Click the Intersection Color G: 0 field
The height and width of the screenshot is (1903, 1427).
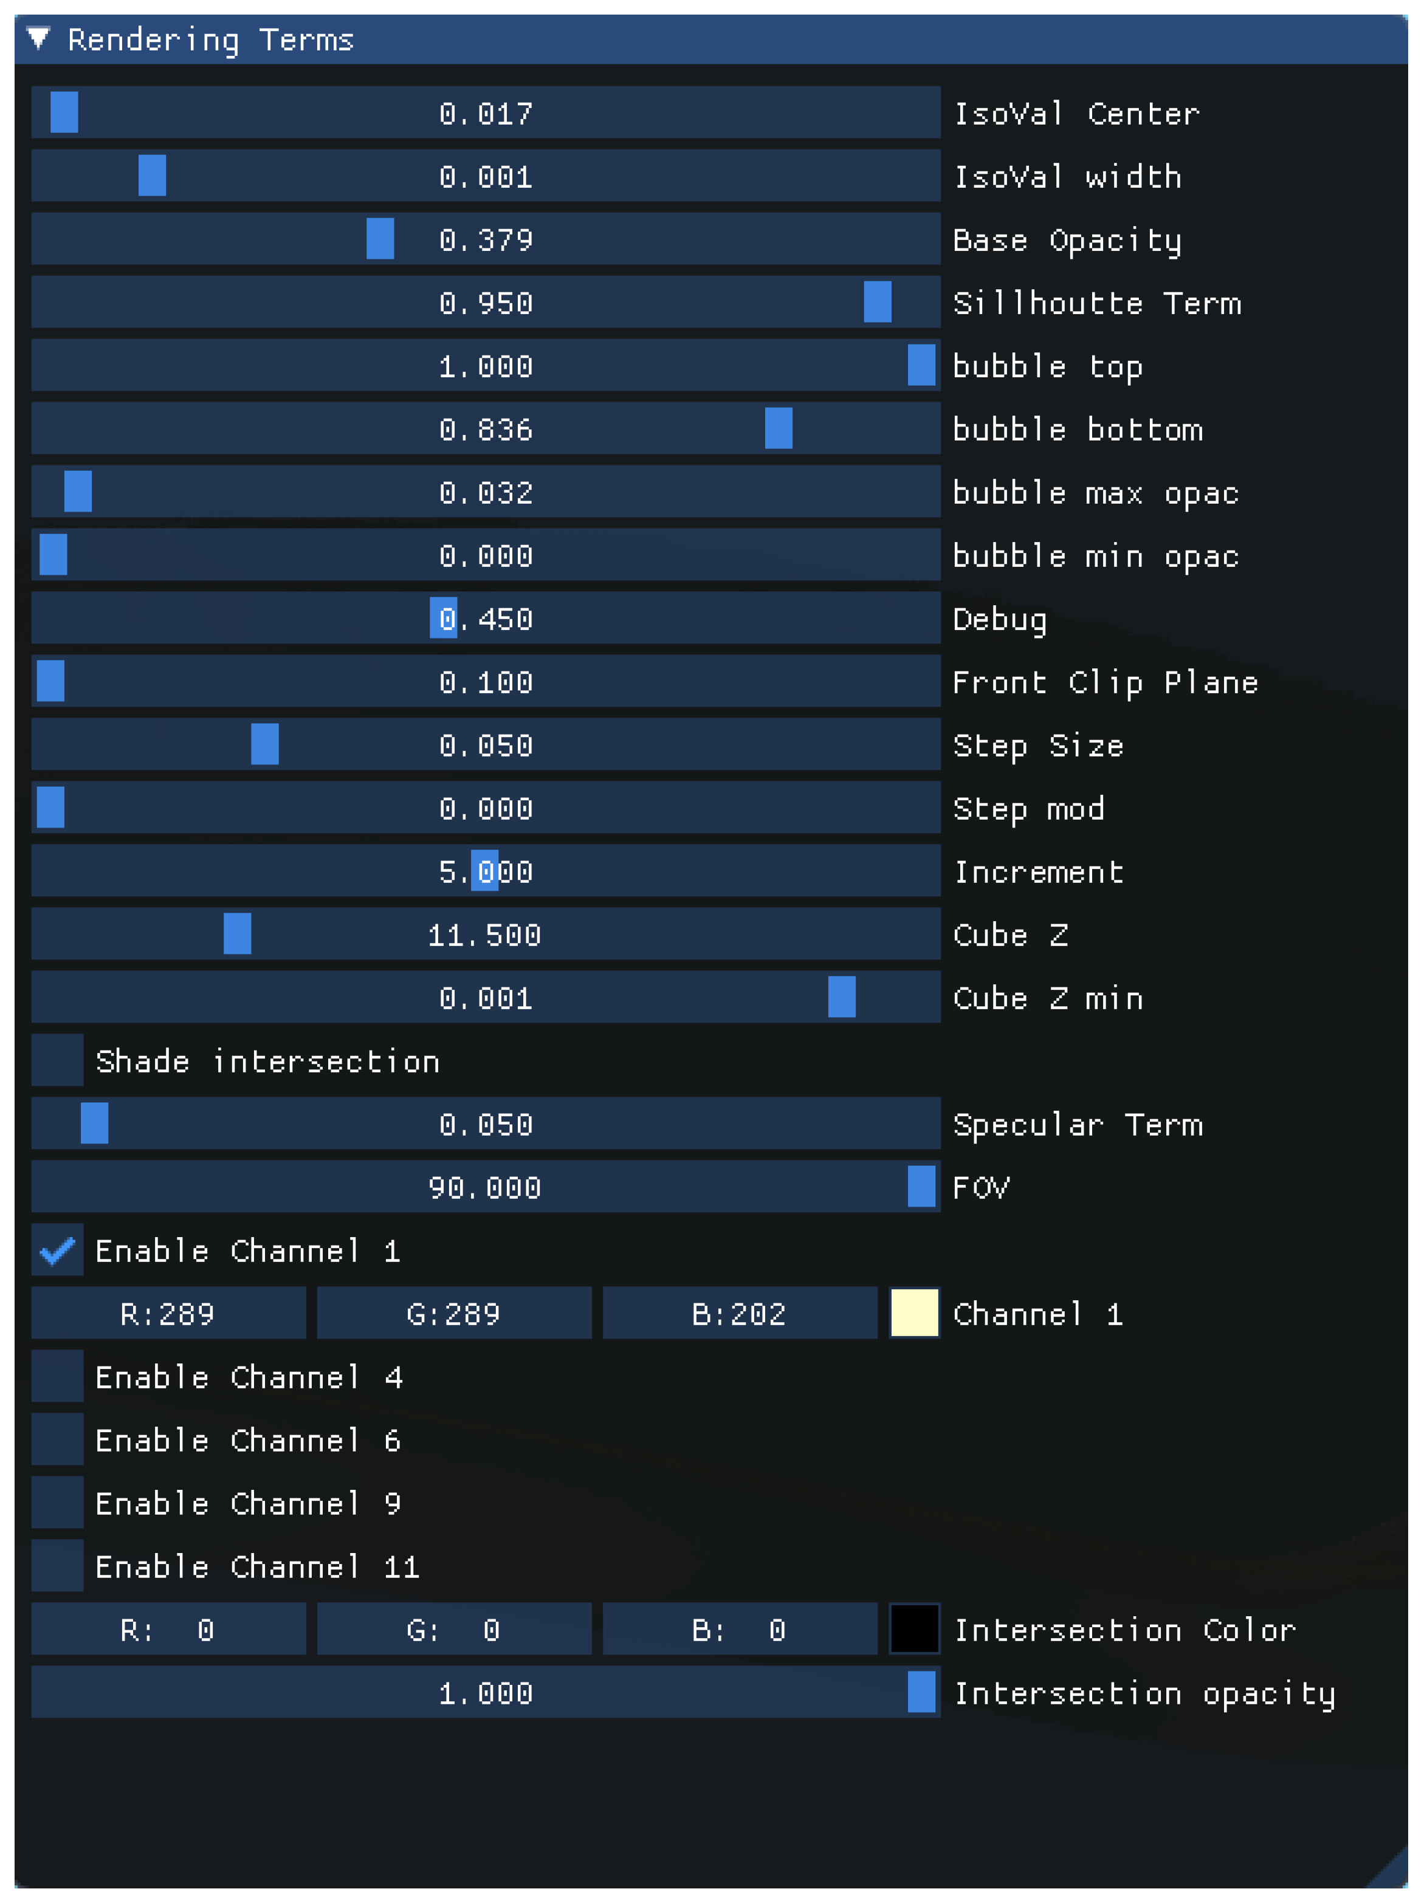(455, 1628)
